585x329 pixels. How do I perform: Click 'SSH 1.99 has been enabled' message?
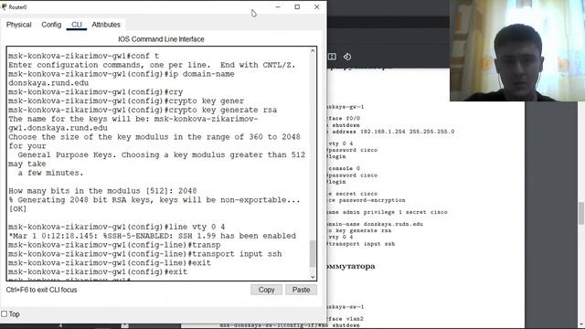coord(238,236)
